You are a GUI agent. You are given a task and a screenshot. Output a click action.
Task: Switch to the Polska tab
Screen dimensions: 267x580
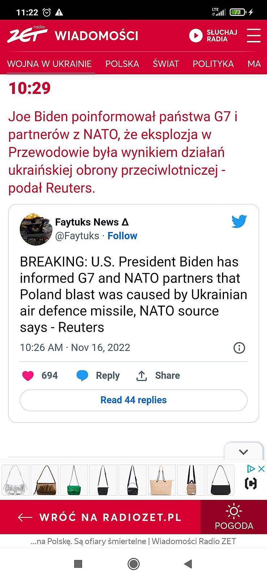click(122, 64)
